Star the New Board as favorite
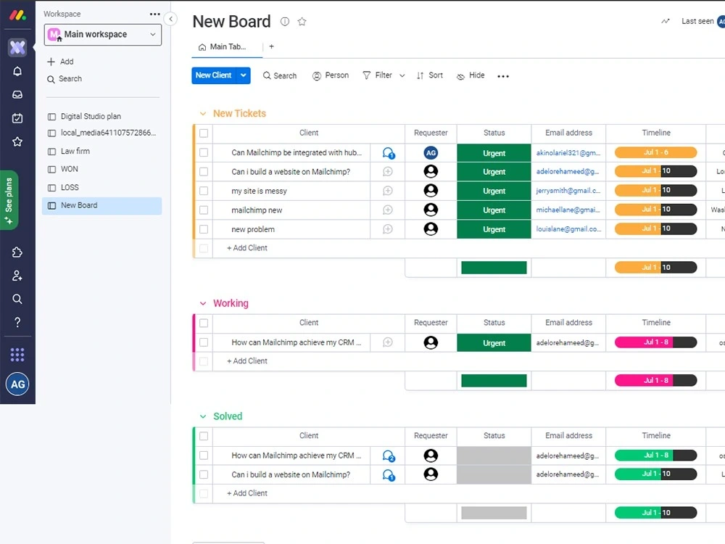 [x=302, y=22]
